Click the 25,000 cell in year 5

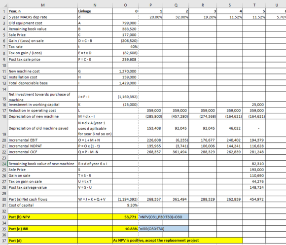254,105
